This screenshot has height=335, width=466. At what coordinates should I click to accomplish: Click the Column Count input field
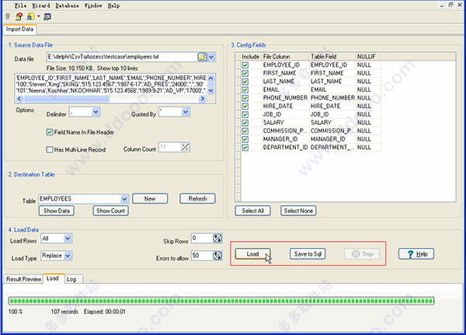tap(169, 147)
